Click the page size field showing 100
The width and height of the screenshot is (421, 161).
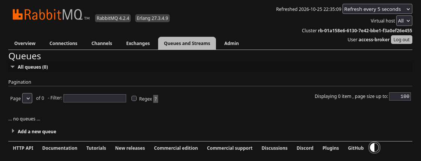(400, 96)
